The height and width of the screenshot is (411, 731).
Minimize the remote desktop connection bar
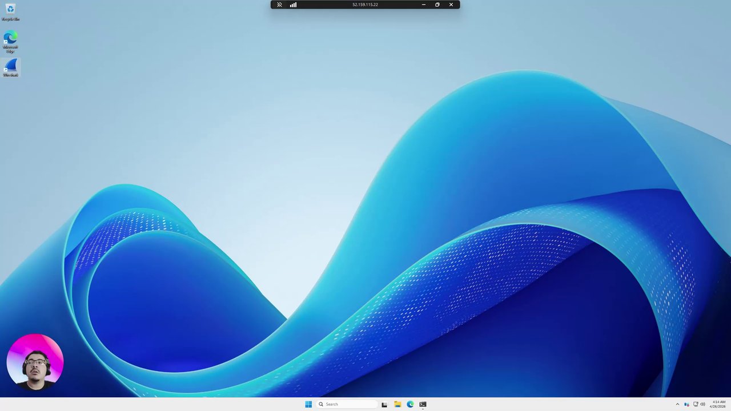pyautogui.click(x=423, y=5)
